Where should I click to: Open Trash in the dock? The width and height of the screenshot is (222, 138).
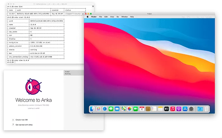(x=206, y=109)
